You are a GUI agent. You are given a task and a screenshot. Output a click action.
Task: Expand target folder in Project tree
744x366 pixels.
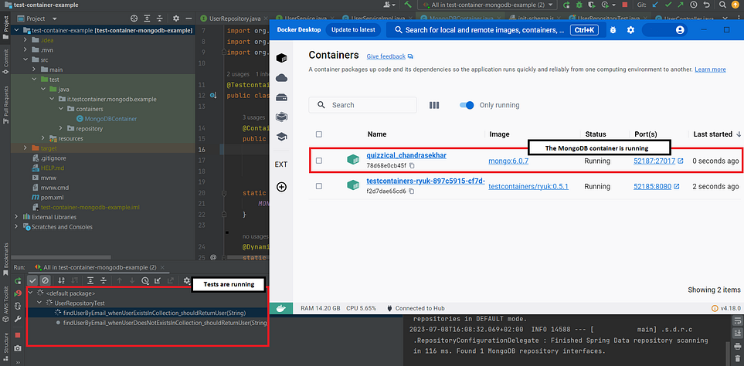pos(25,148)
